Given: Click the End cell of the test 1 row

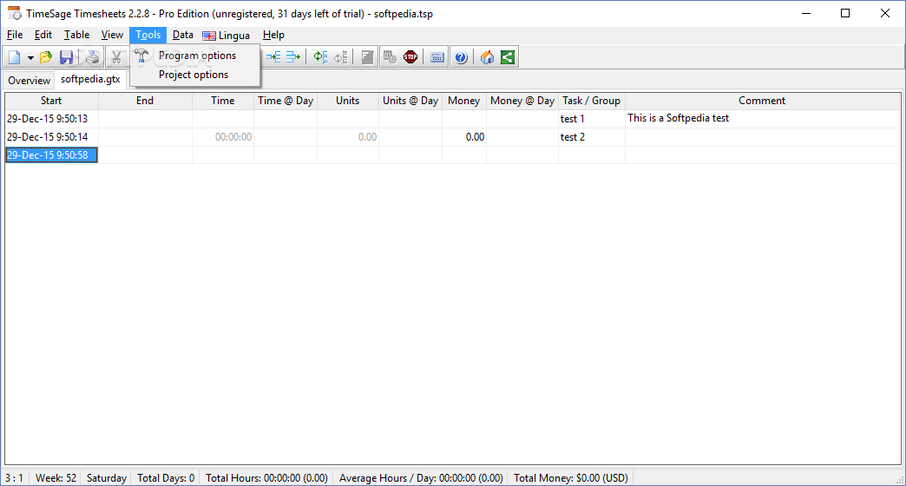Looking at the screenshot, I should click(x=145, y=119).
